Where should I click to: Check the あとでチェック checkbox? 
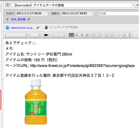pyautogui.click(x=34, y=43)
